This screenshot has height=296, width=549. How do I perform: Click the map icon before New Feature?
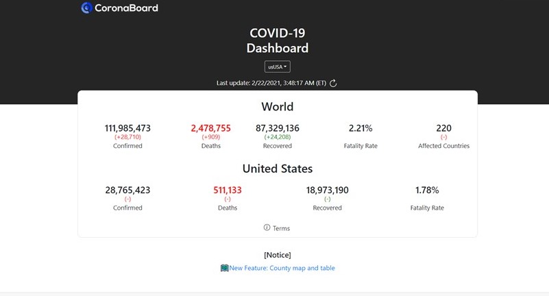coord(224,268)
